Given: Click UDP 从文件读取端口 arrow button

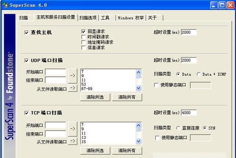Looking at the screenshot, I should pyautogui.click(x=73, y=88).
